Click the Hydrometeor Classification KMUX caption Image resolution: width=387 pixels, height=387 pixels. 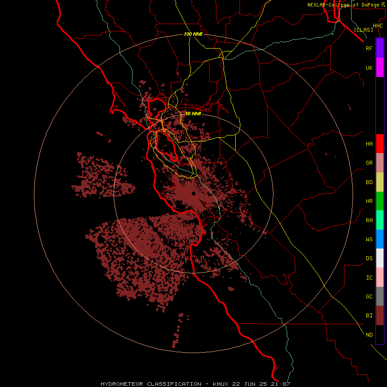tap(195, 384)
